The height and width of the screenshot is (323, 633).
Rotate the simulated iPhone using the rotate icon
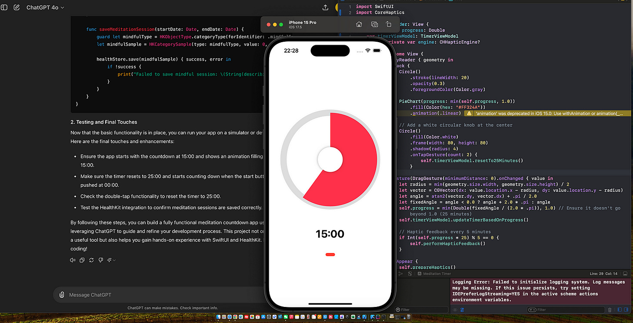coord(389,25)
